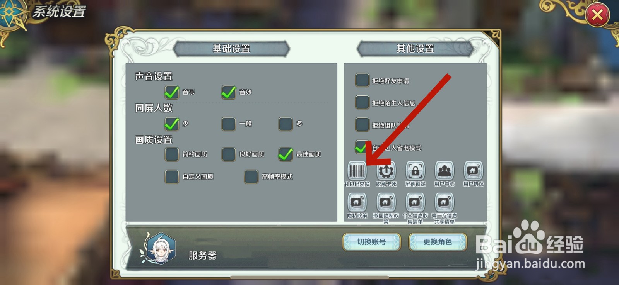
Task: Enable the 高帧率模式 checkbox
Action: [x=251, y=176]
